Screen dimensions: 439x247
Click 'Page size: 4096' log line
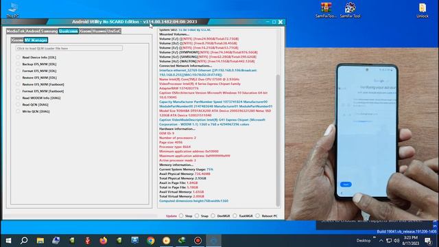[x=171, y=142]
